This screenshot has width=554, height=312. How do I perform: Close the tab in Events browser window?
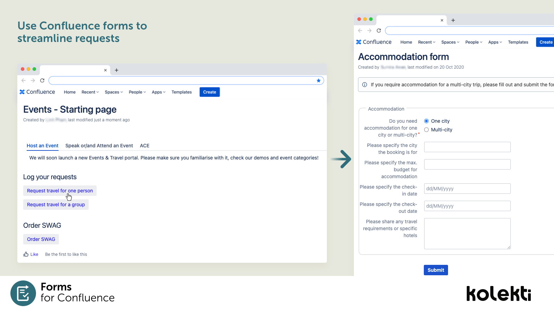pyautogui.click(x=105, y=70)
